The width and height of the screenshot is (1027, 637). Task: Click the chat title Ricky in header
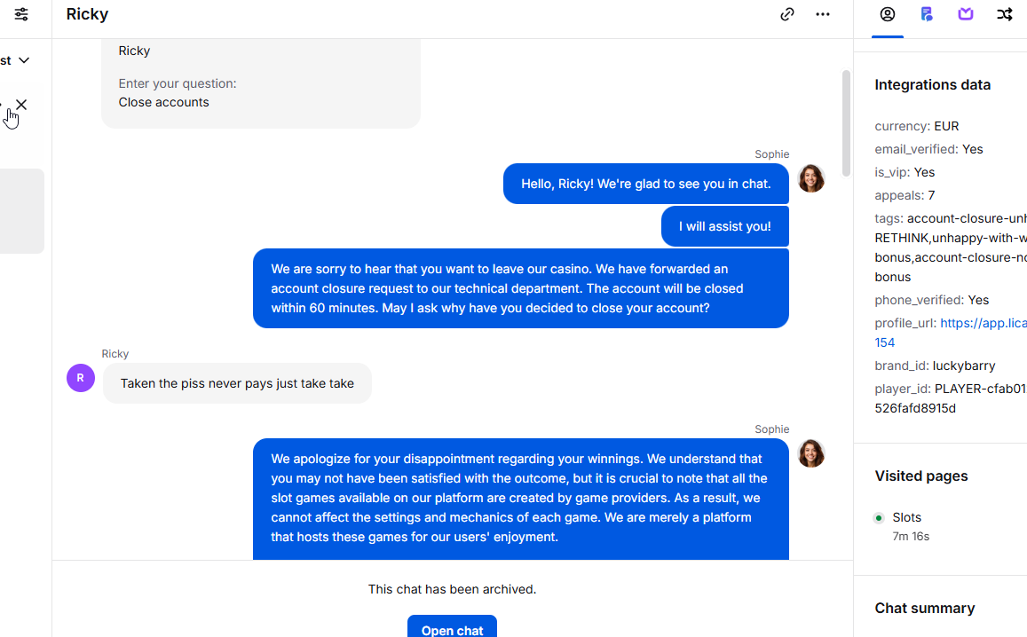(87, 14)
